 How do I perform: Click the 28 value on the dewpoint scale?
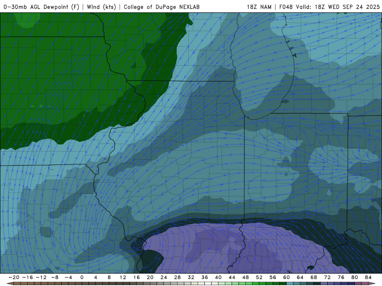click(177, 277)
